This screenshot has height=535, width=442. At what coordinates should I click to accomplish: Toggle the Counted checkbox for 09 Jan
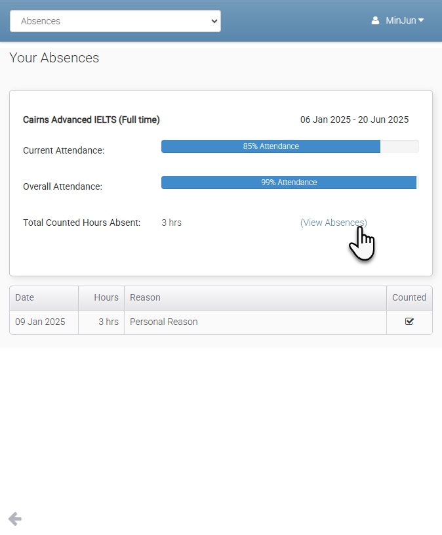[409, 322]
